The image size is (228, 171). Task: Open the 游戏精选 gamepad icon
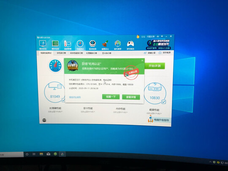pyautogui.click(x=130, y=43)
